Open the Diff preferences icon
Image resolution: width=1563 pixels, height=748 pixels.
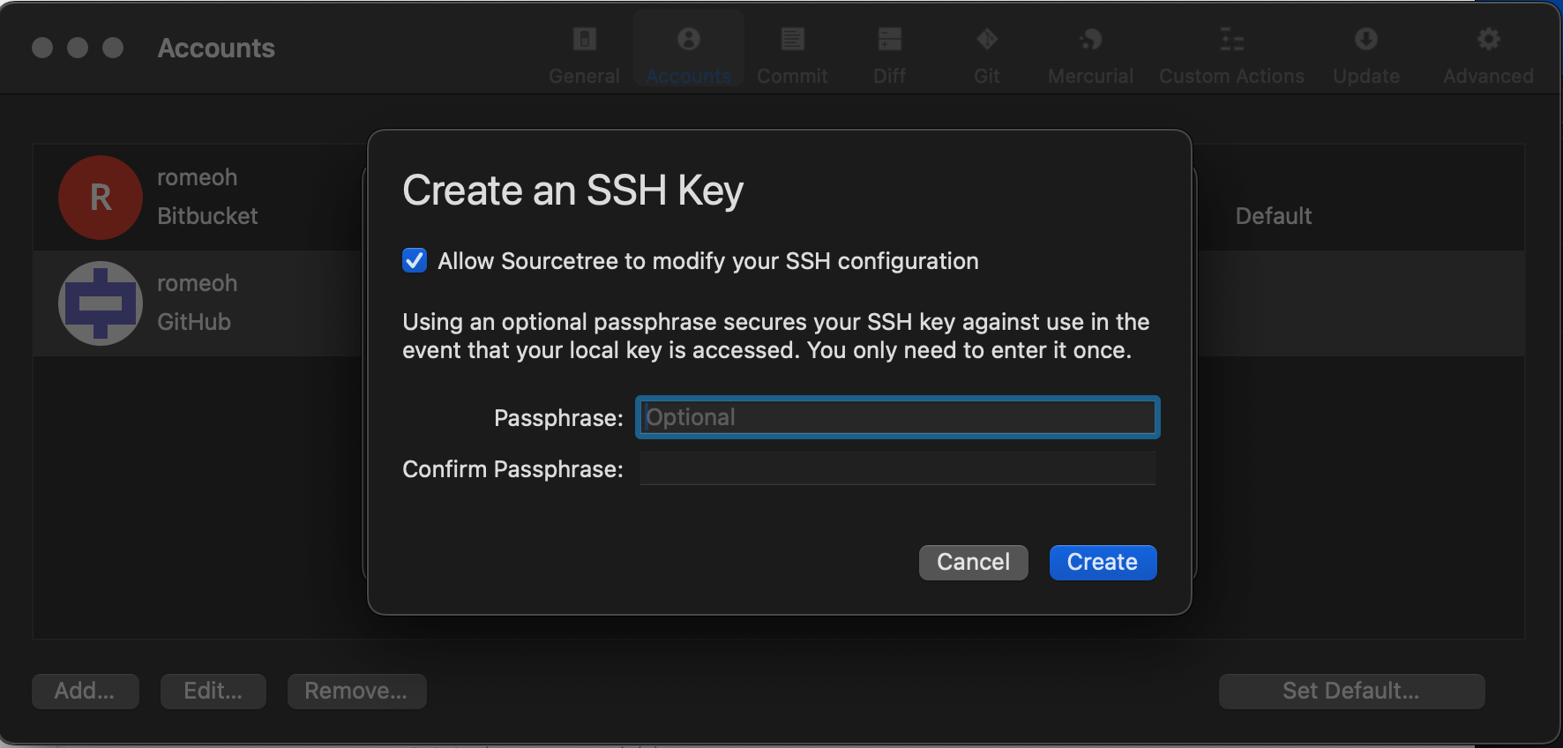[x=889, y=40]
